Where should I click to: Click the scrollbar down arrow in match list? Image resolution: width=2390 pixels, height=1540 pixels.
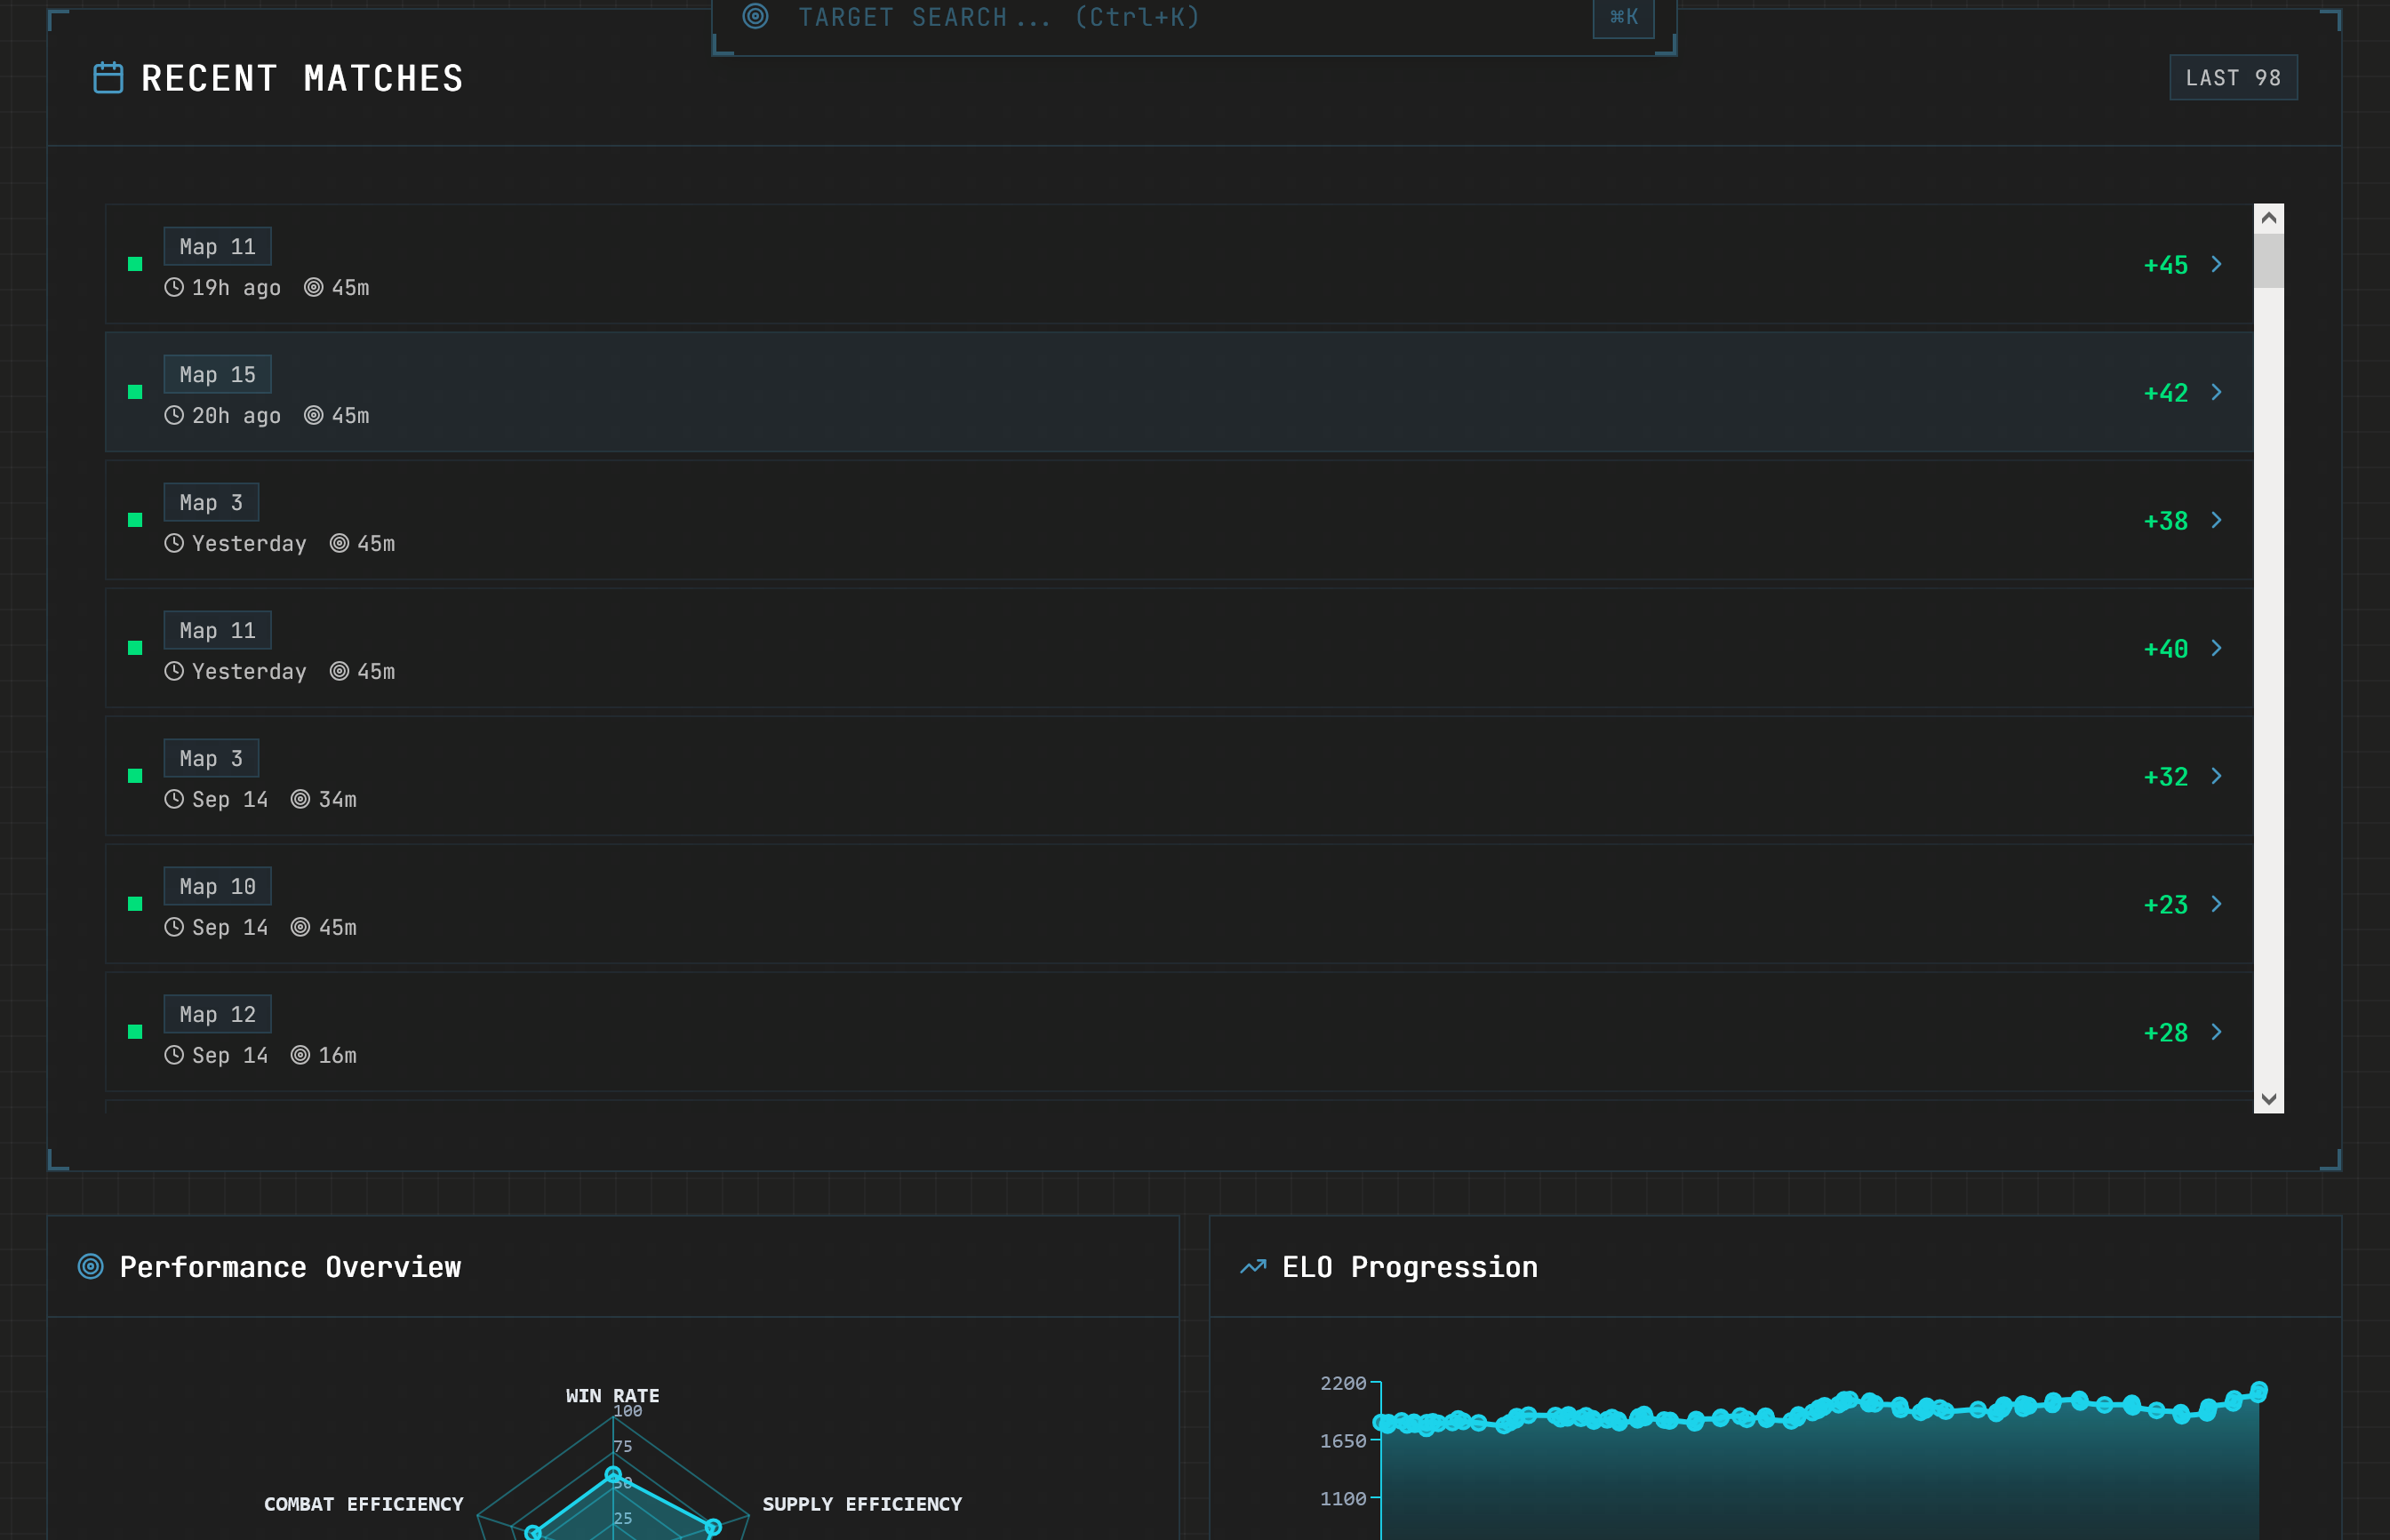click(2268, 1099)
